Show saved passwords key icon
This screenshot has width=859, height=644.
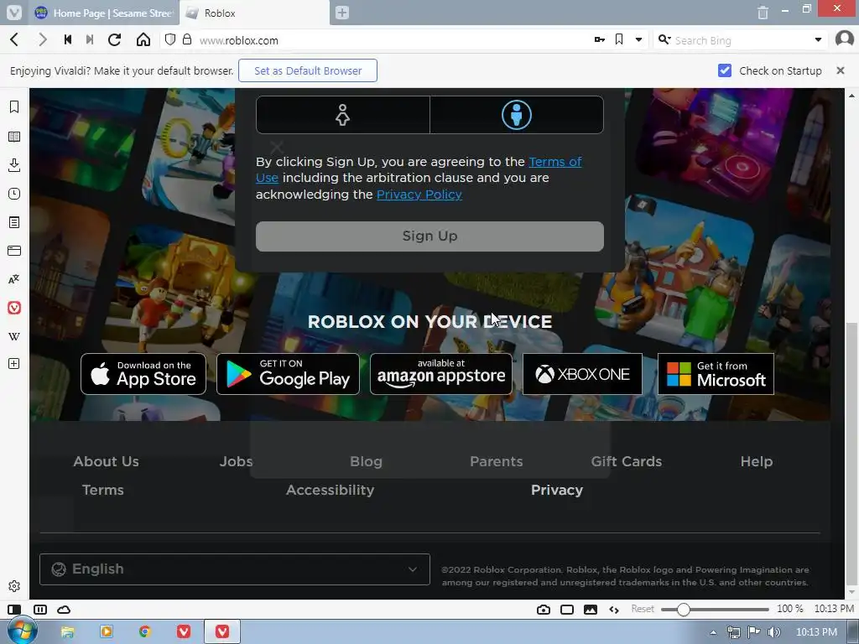(x=599, y=39)
